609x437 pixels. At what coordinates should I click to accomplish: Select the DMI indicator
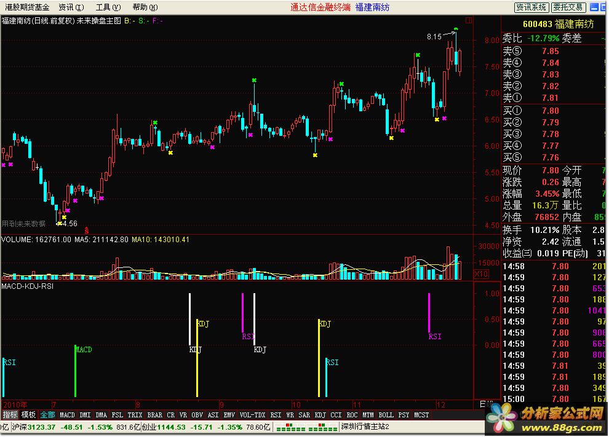coord(85,415)
